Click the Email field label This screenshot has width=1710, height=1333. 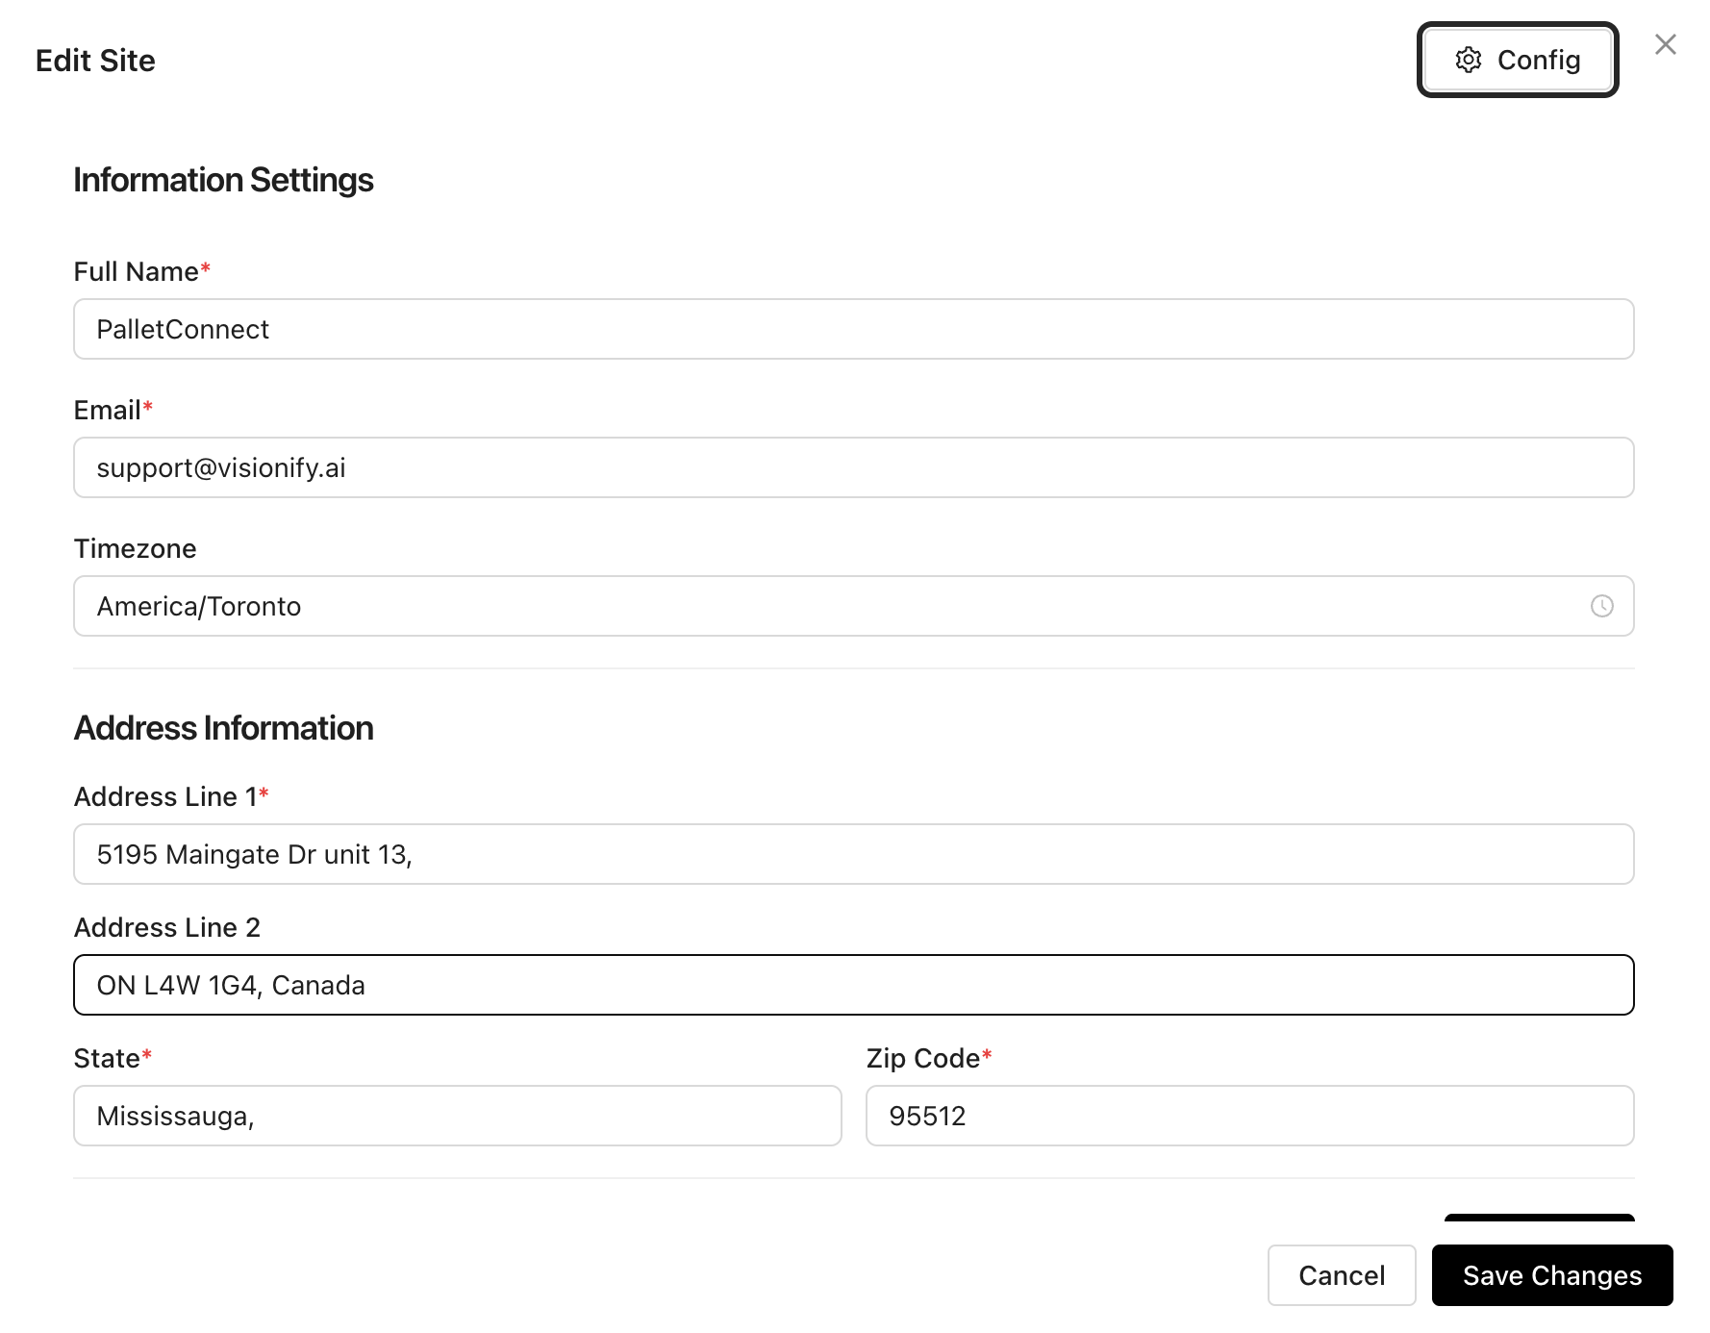click(x=106, y=409)
